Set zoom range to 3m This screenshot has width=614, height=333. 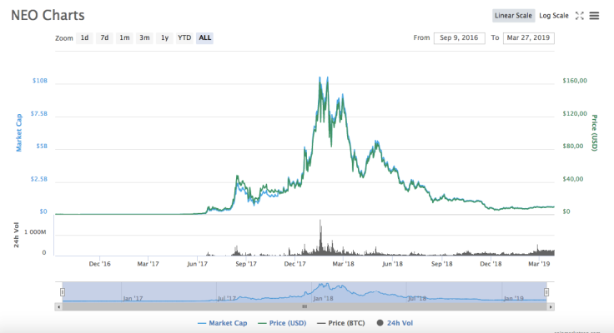tap(144, 38)
